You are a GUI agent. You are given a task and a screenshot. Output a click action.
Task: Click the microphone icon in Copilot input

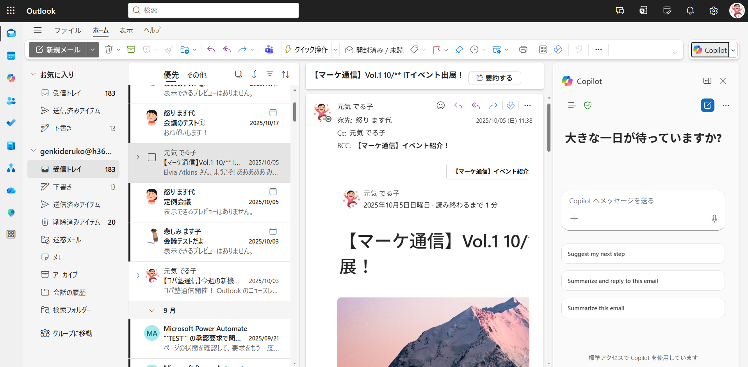(x=714, y=219)
